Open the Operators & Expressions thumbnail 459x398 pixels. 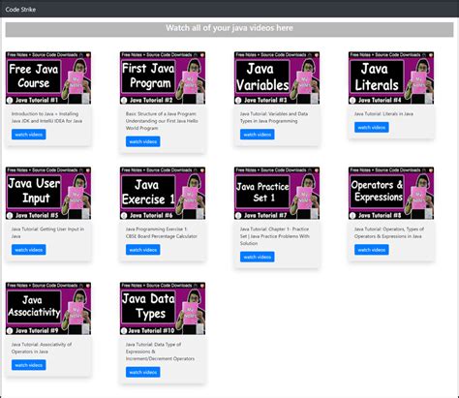click(x=391, y=193)
